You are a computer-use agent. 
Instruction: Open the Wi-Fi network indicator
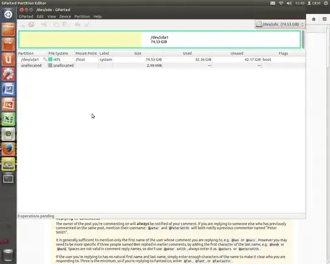(x=280, y=3)
